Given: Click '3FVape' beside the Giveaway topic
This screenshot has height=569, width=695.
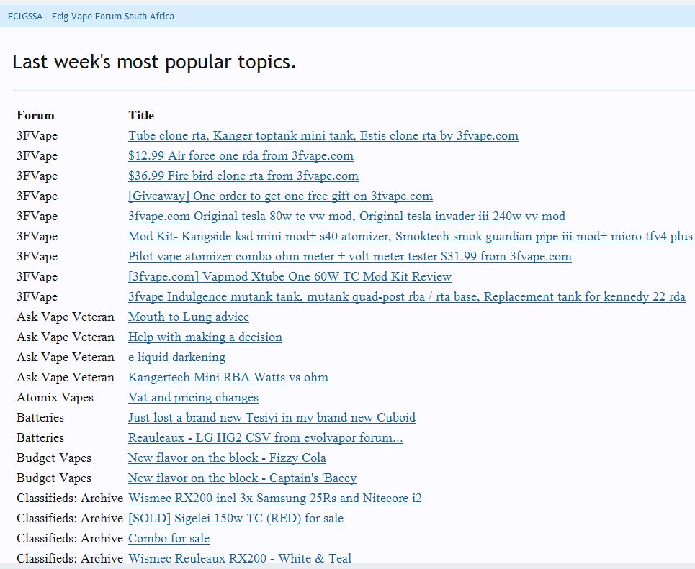Looking at the screenshot, I should (x=37, y=196).
